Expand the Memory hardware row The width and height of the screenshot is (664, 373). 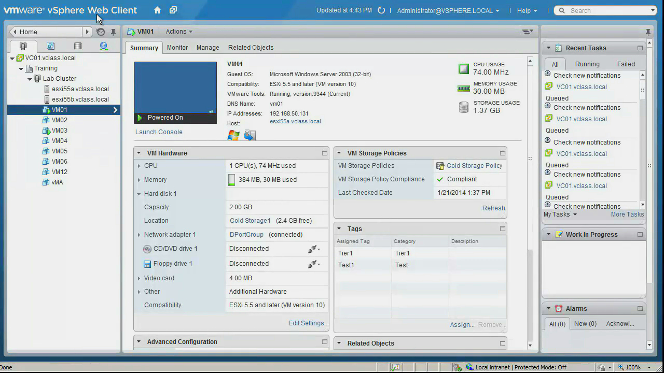point(139,180)
